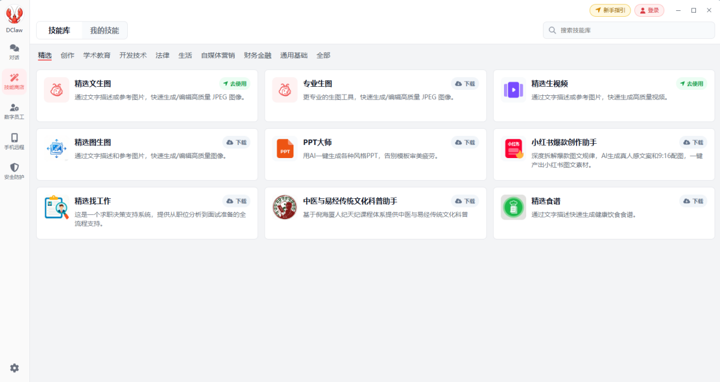
Task: Click the 新手指引 button
Action: [610, 10]
